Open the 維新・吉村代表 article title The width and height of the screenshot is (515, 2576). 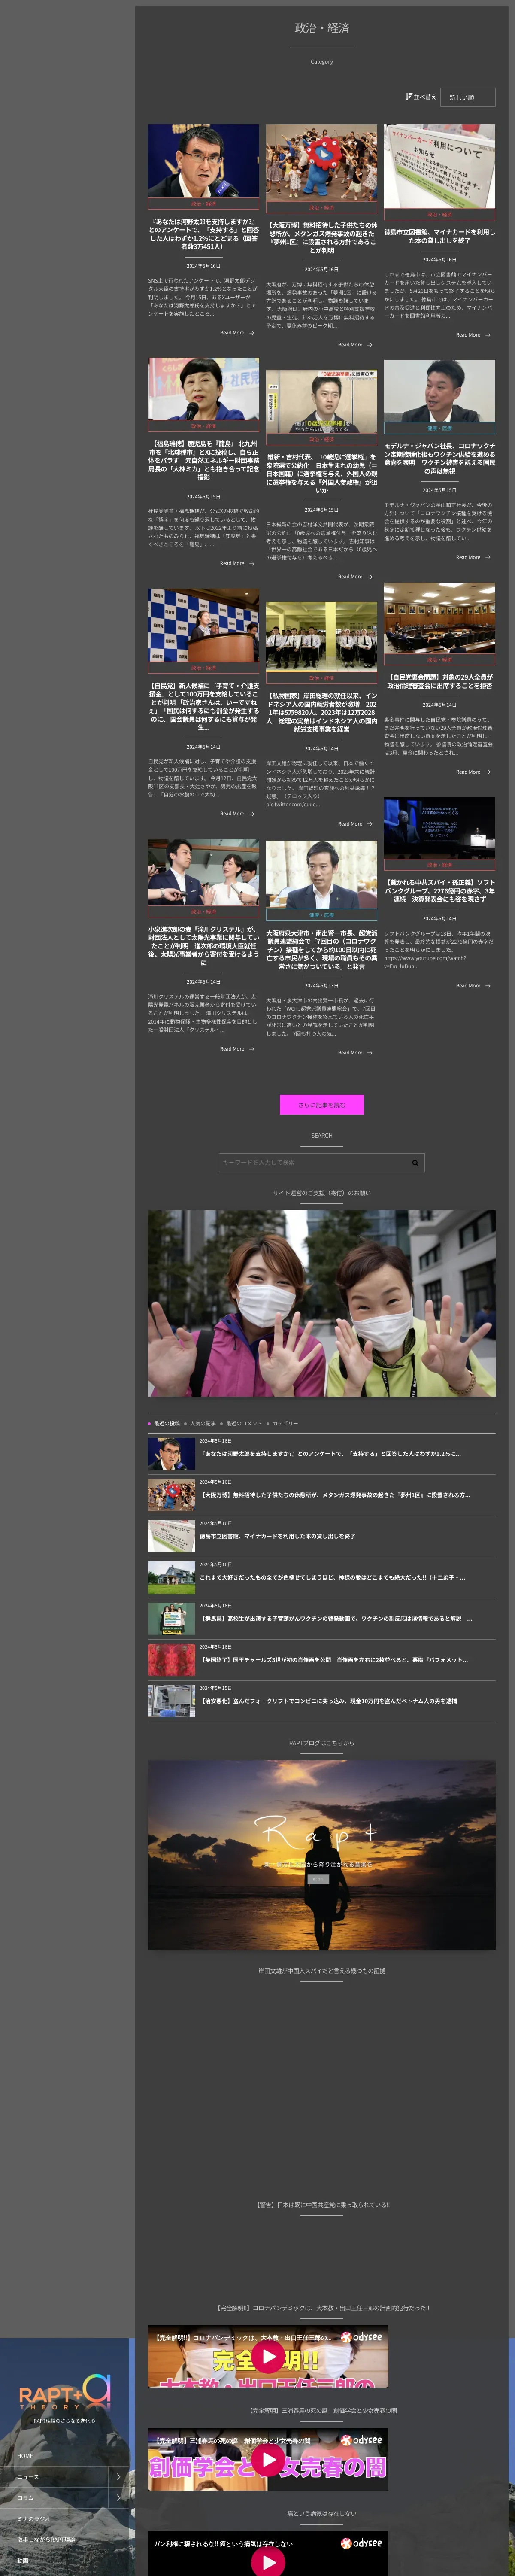tap(321, 474)
